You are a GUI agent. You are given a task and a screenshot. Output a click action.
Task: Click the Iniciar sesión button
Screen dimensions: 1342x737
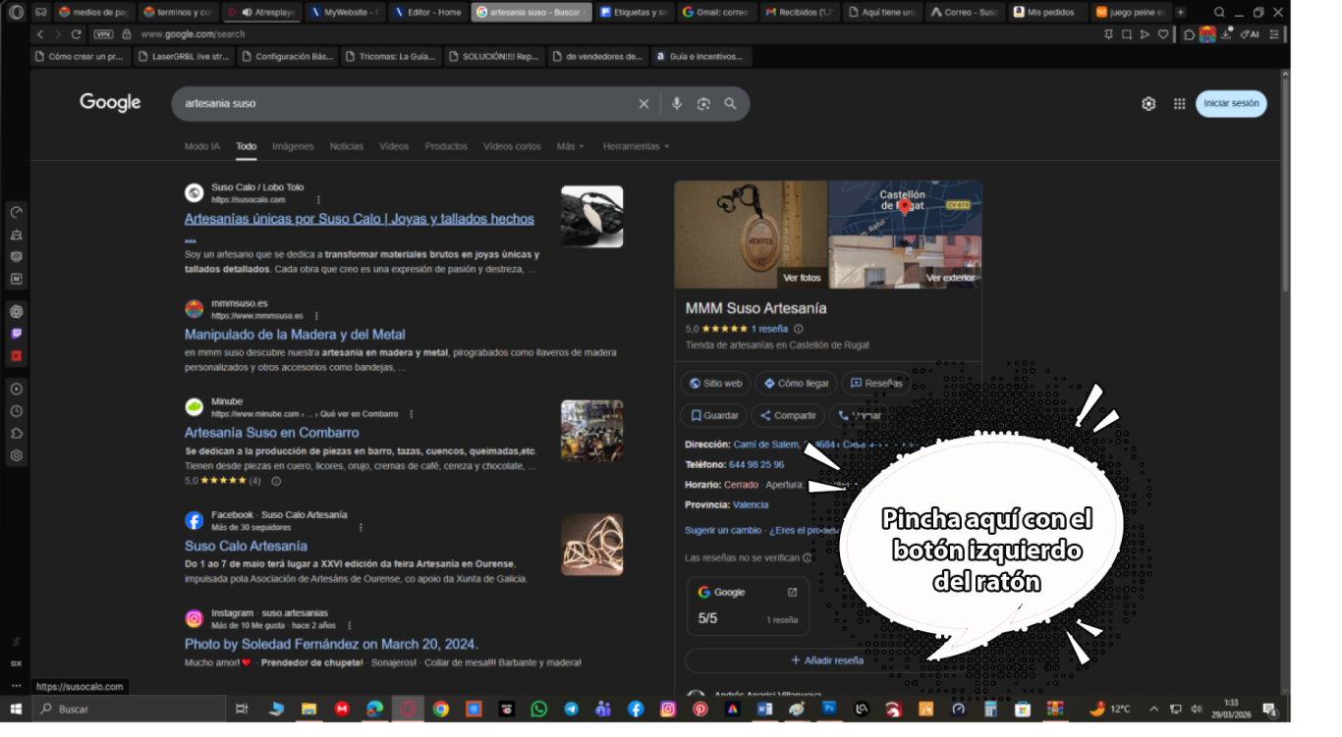coord(1231,104)
